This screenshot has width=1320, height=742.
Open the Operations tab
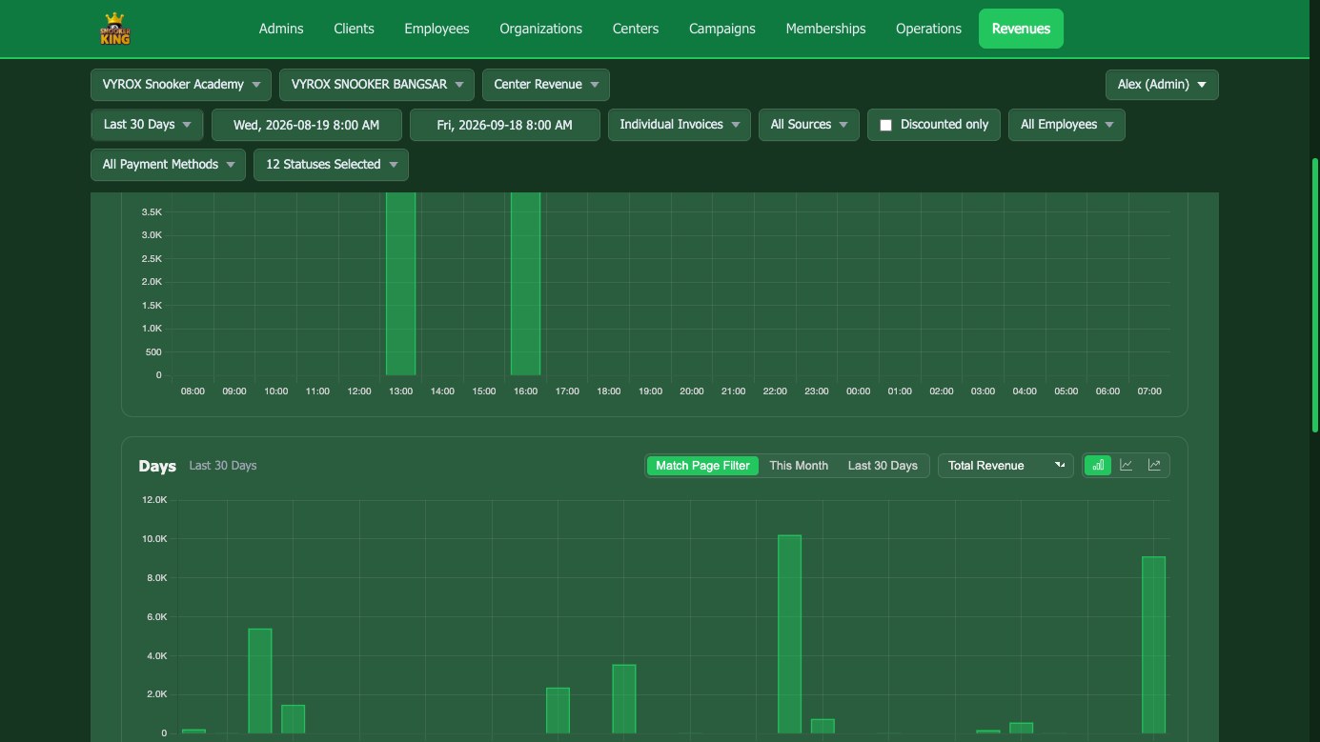coord(928,29)
